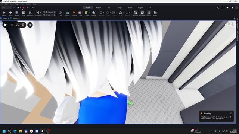Open the HD Admin icon in topbar
Image resolution: width=239 pixels, height=134 pixels.
[30, 25]
